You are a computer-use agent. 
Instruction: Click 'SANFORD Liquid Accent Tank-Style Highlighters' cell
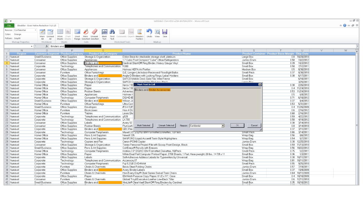pyautogui.click(x=182, y=138)
